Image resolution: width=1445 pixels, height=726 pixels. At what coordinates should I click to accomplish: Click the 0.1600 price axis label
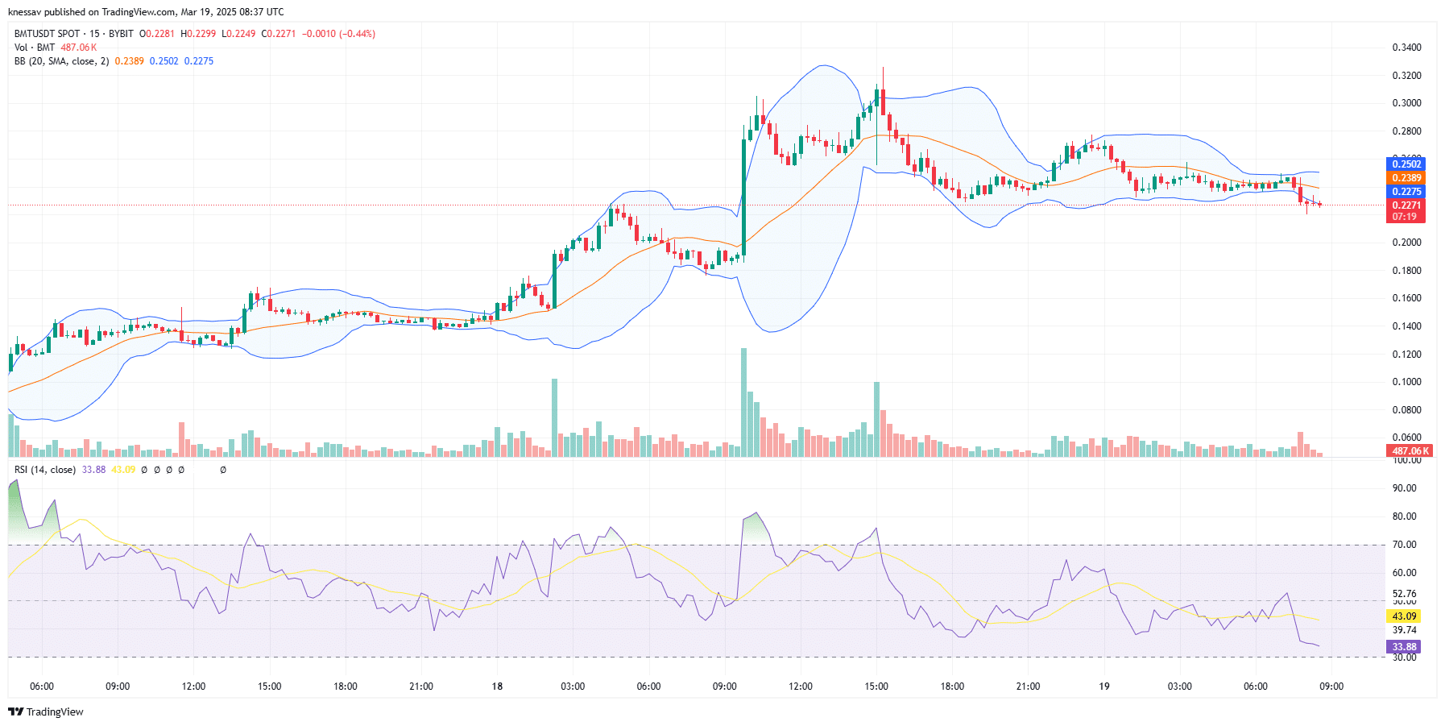1406,298
